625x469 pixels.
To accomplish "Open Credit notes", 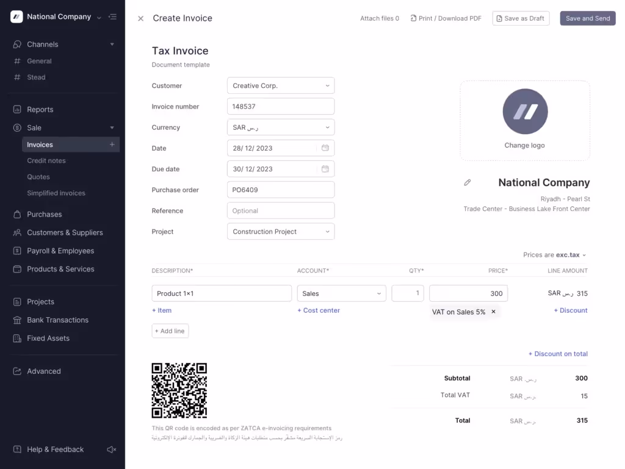I will (x=46, y=160).
